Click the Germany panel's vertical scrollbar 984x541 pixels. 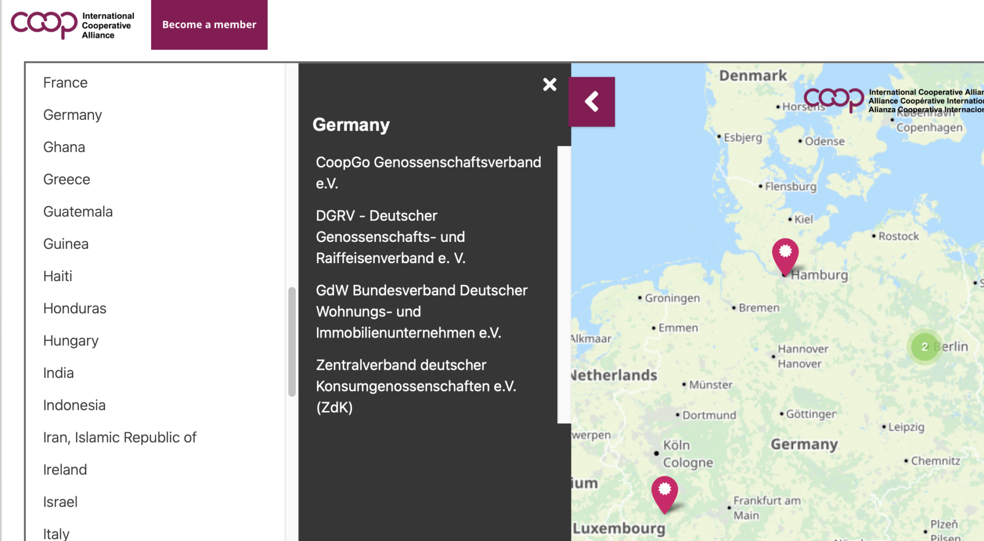(x=564, y=284)
